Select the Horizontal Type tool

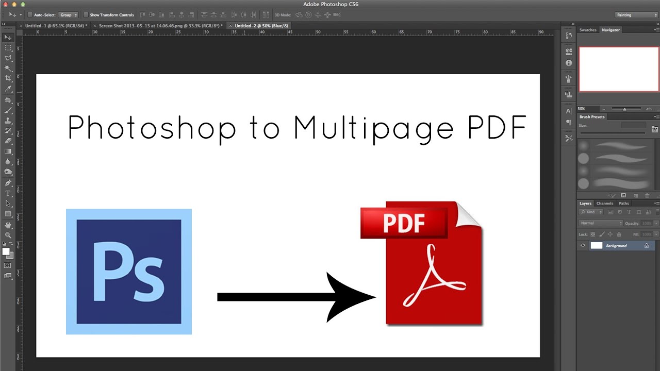click(8, 193)
